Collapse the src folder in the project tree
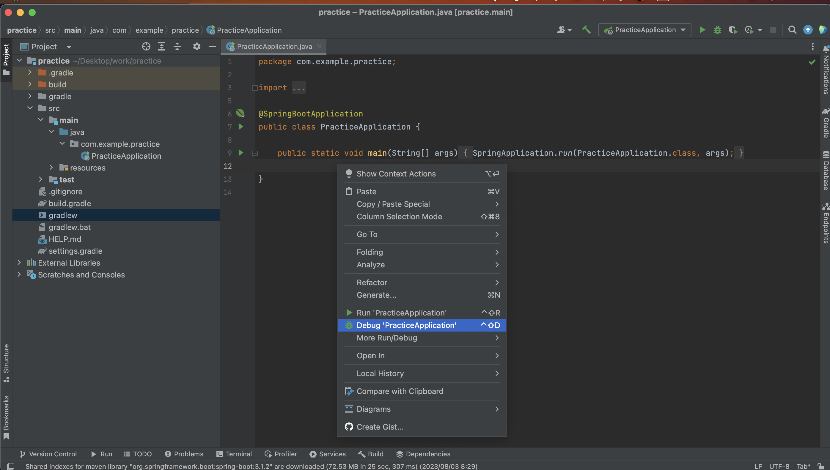Screen dimensions: 830x470 [x=30, y=108]
